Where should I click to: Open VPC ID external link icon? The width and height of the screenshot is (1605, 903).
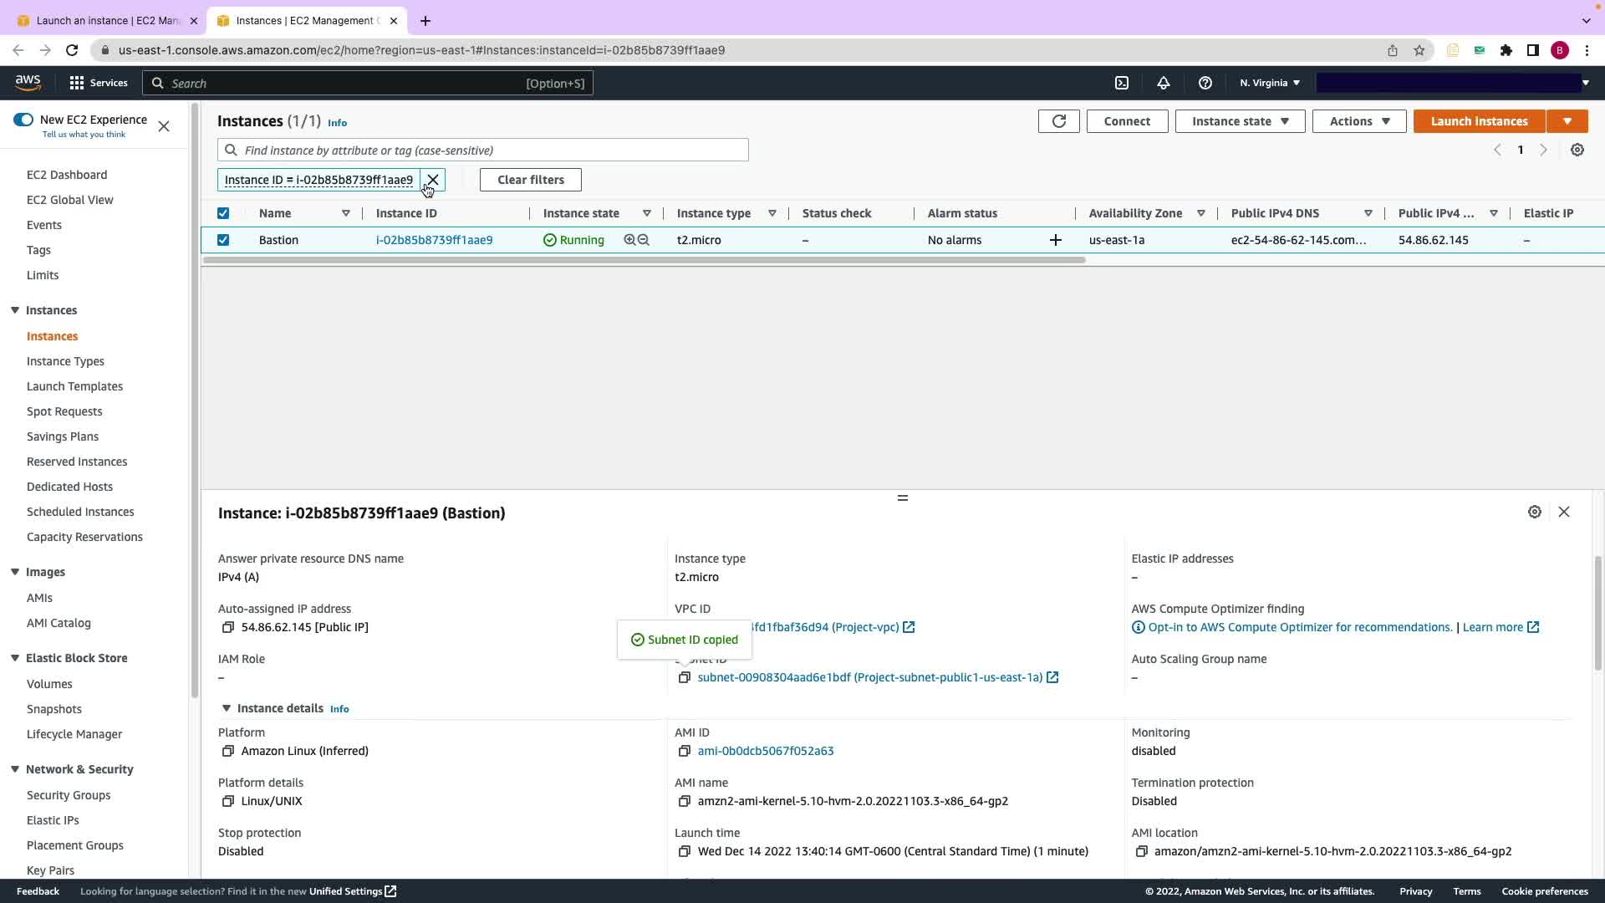point(909,627)
